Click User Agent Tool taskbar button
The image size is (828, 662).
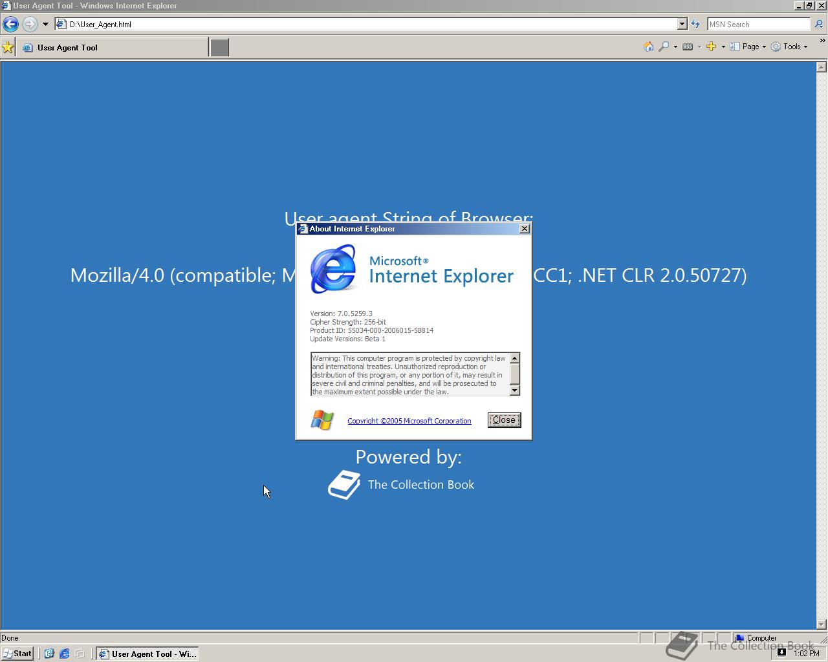coord(147,654)
